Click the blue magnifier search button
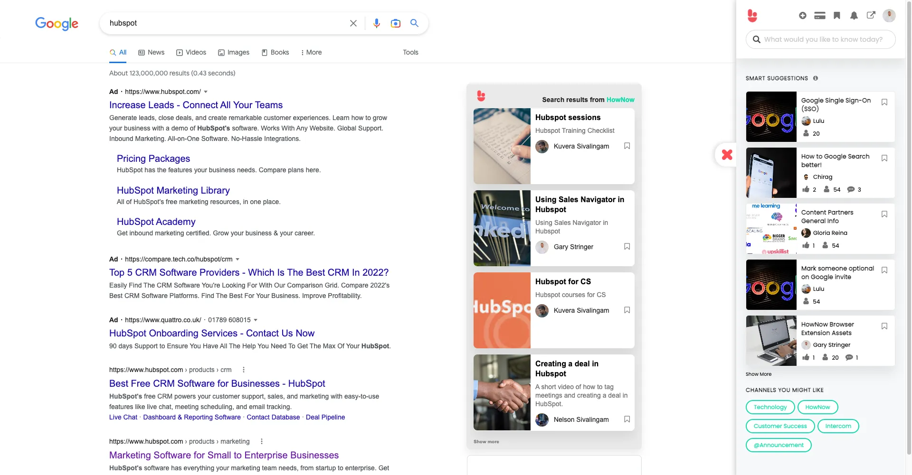Viewport: 912px width, 475px height. coord(414,23)
